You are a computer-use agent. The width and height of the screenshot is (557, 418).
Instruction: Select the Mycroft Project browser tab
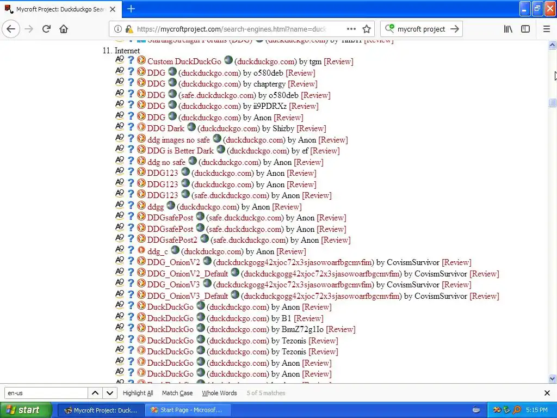coord(61,9)
